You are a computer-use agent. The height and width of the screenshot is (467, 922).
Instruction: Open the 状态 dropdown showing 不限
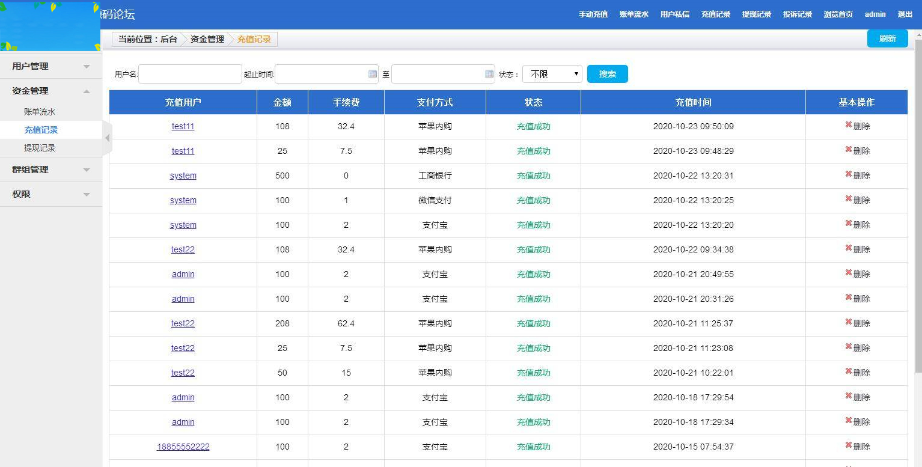click(x=552, y=73)
